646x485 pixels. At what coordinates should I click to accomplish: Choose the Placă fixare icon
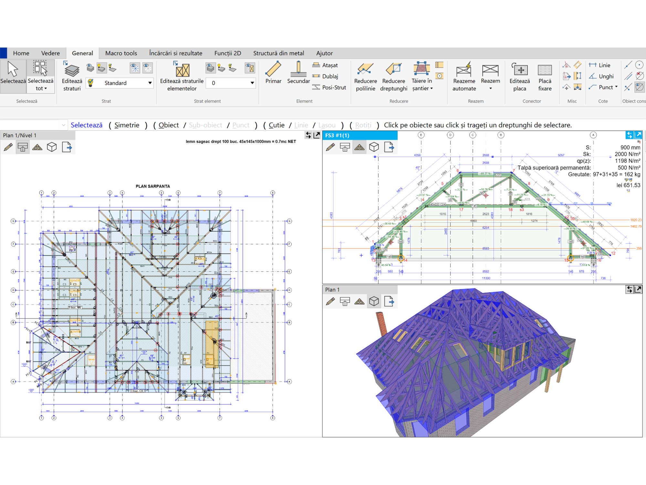point(545,70)
